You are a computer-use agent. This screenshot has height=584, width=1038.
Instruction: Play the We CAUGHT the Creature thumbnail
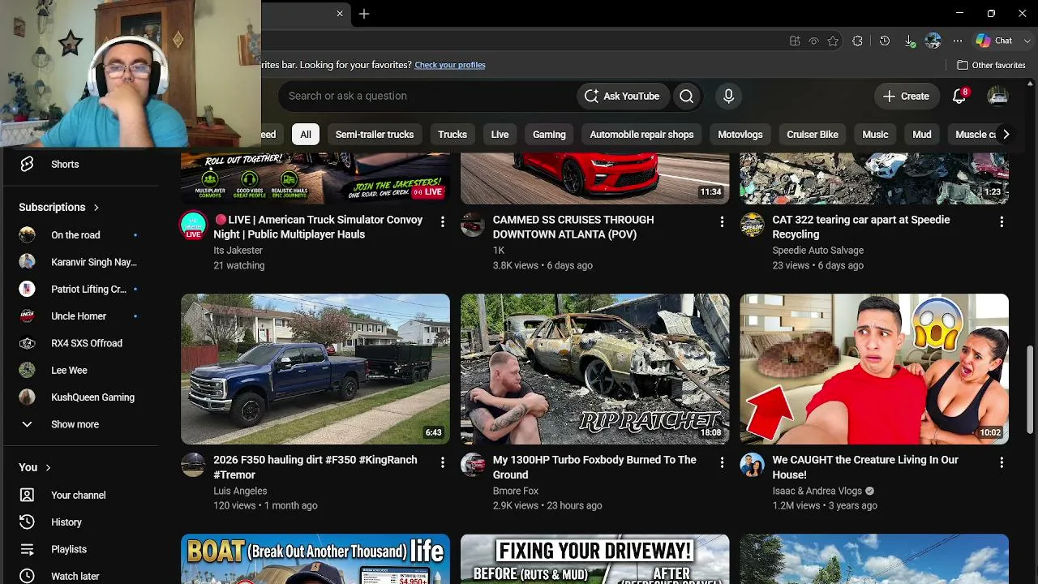(x=874, y=369)
